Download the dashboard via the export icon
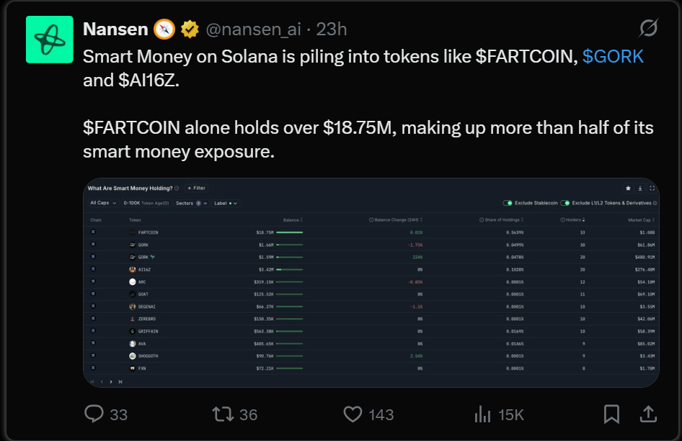 [x=639, y=189]
